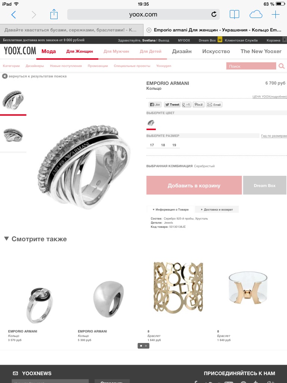The image size is (287, 383).
Task: Open the Для Мужчин menu
Action: click(x=116, y=51)
